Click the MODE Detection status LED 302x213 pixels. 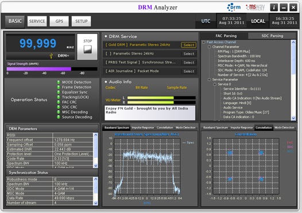(x=59, y=82)
